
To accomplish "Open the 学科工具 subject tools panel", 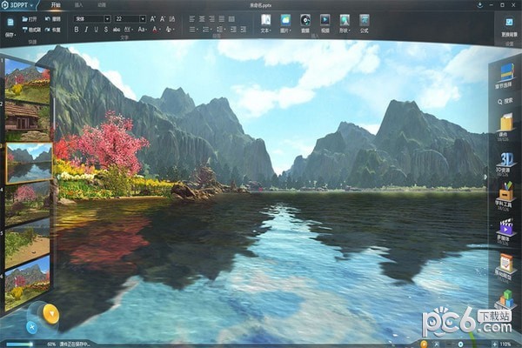I will tap(506, 197).
